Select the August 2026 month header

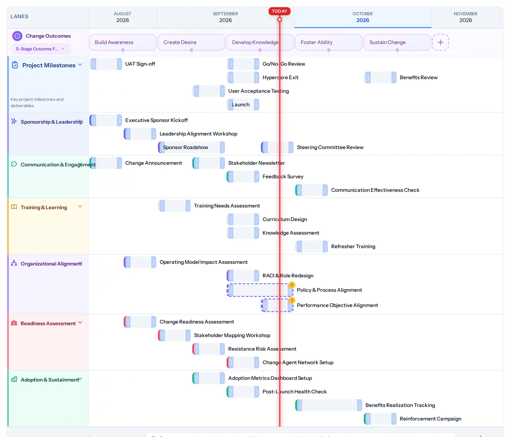(x=122, y=17)
